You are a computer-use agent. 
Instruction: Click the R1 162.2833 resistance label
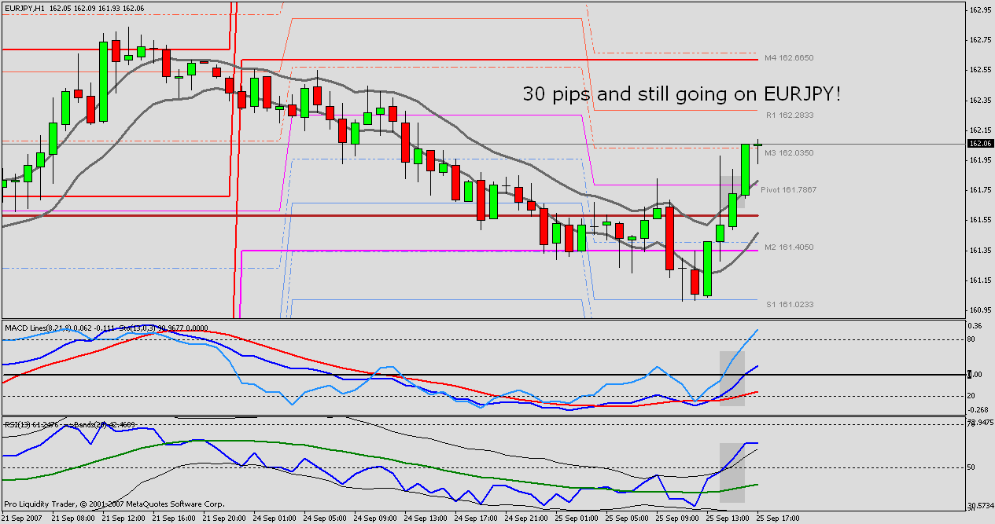789,115
